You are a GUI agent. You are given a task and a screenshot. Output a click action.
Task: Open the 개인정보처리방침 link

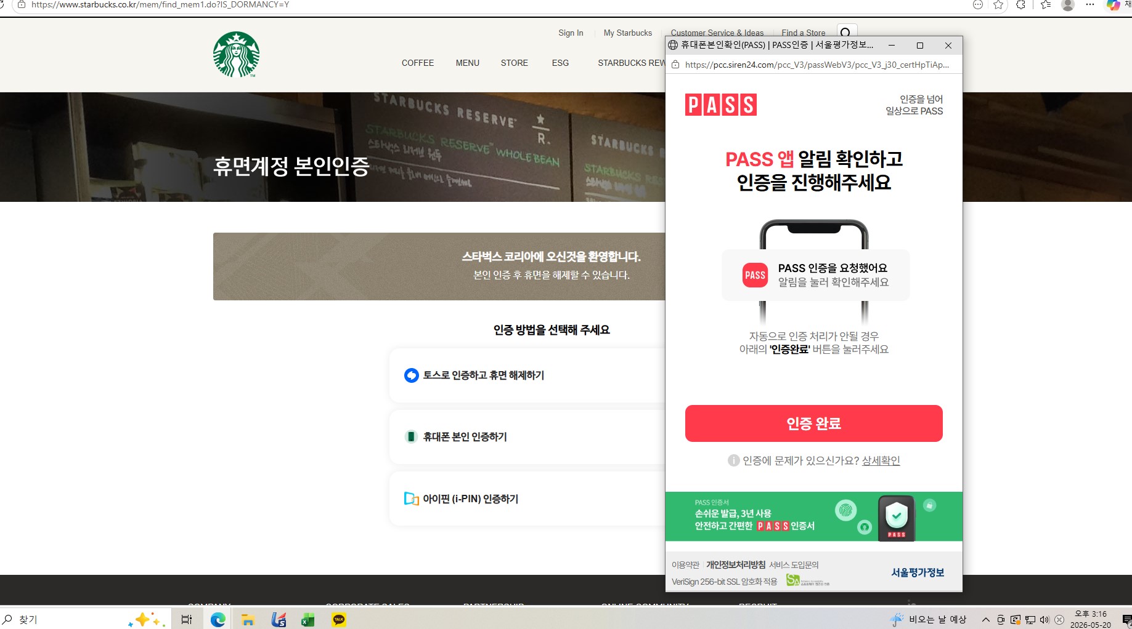[x=736, y=565]
